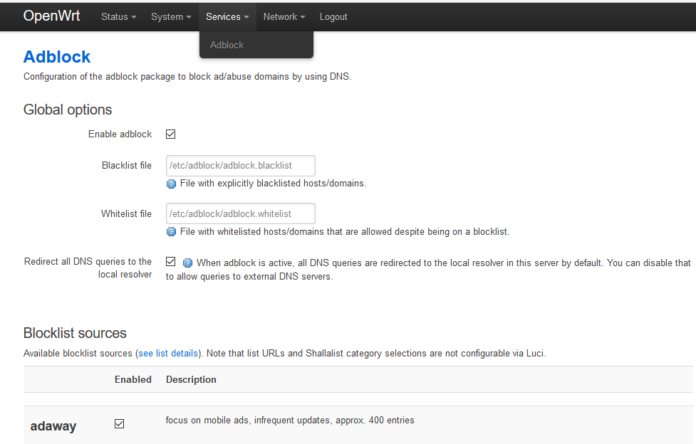Click the 'Blocklist sources' heading
The width and height of the screenshot is (696, 444).
click(x=75, y=333)
